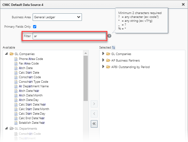Screen dimensions: 188x142
Task: Select the Arch Date:Month field
Action: coord(31,95)
